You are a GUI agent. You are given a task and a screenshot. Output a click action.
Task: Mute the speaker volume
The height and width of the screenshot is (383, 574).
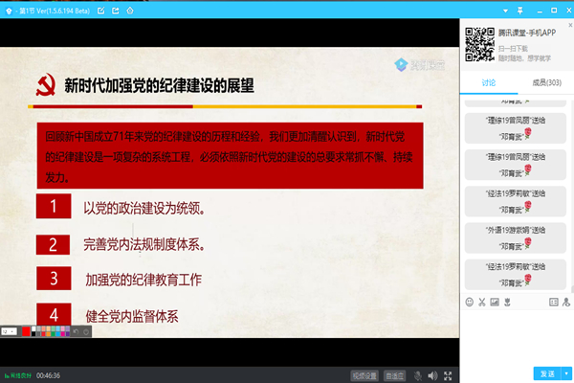(x=432, y=374)
